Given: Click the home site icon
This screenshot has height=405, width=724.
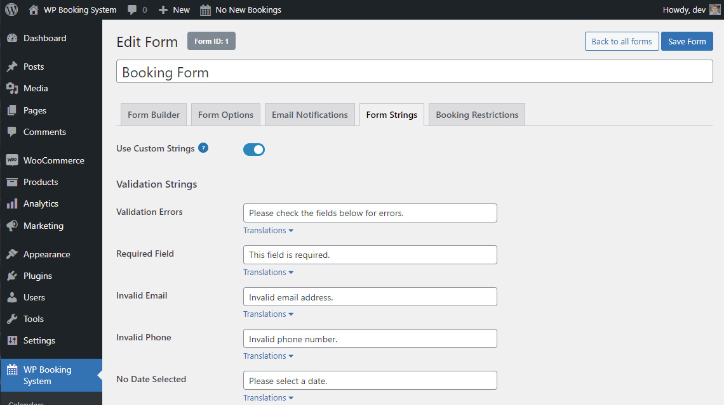Looking at the screenshot, I should pyautogui.click(x=33, y=10).
